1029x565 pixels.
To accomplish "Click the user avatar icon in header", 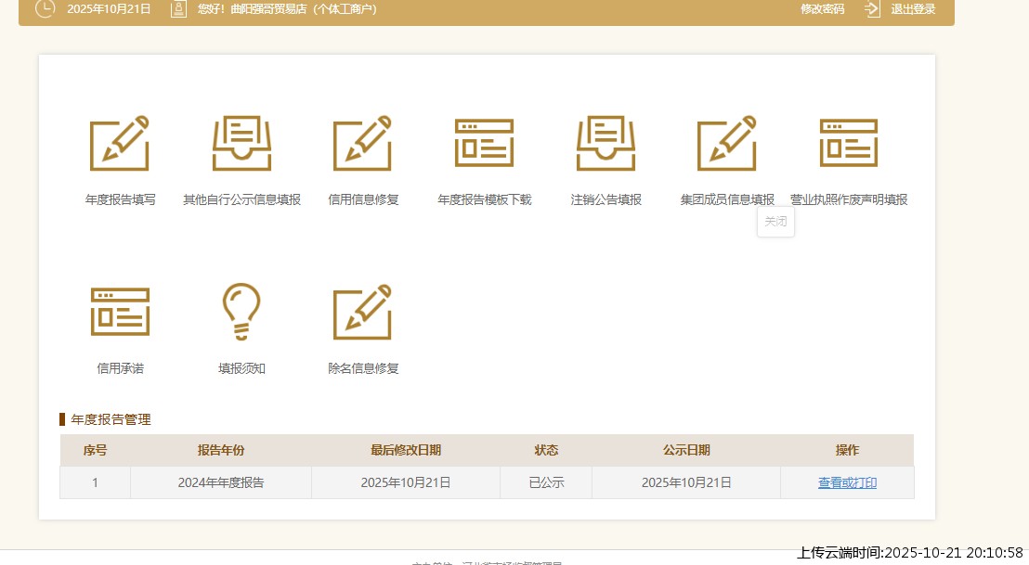I will [x=178, y=9].
